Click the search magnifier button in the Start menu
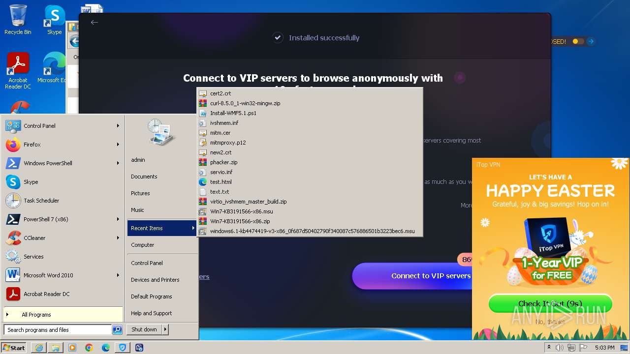Image resolution: width=630 pixels, height=354 pixels. click(117, 330)
